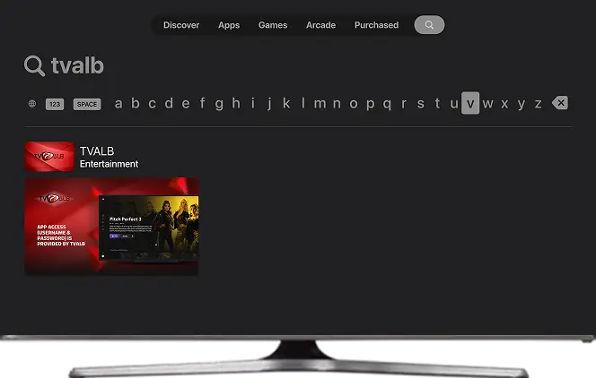Click the large search magnifier beside tvalb

[x=34, y=65]
